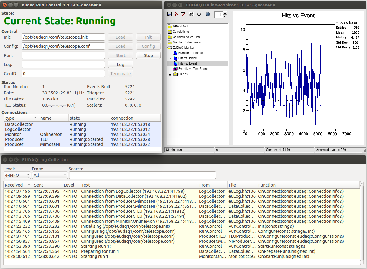Select the 'Connection from Monitor.OnlineMon' log entry
367x269 pixels.
(x=182, y=221)
